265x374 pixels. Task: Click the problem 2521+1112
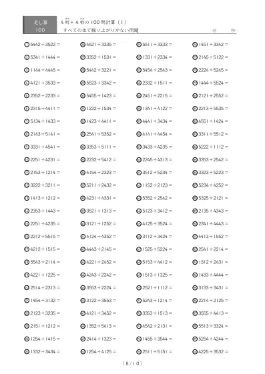(157, 287)
